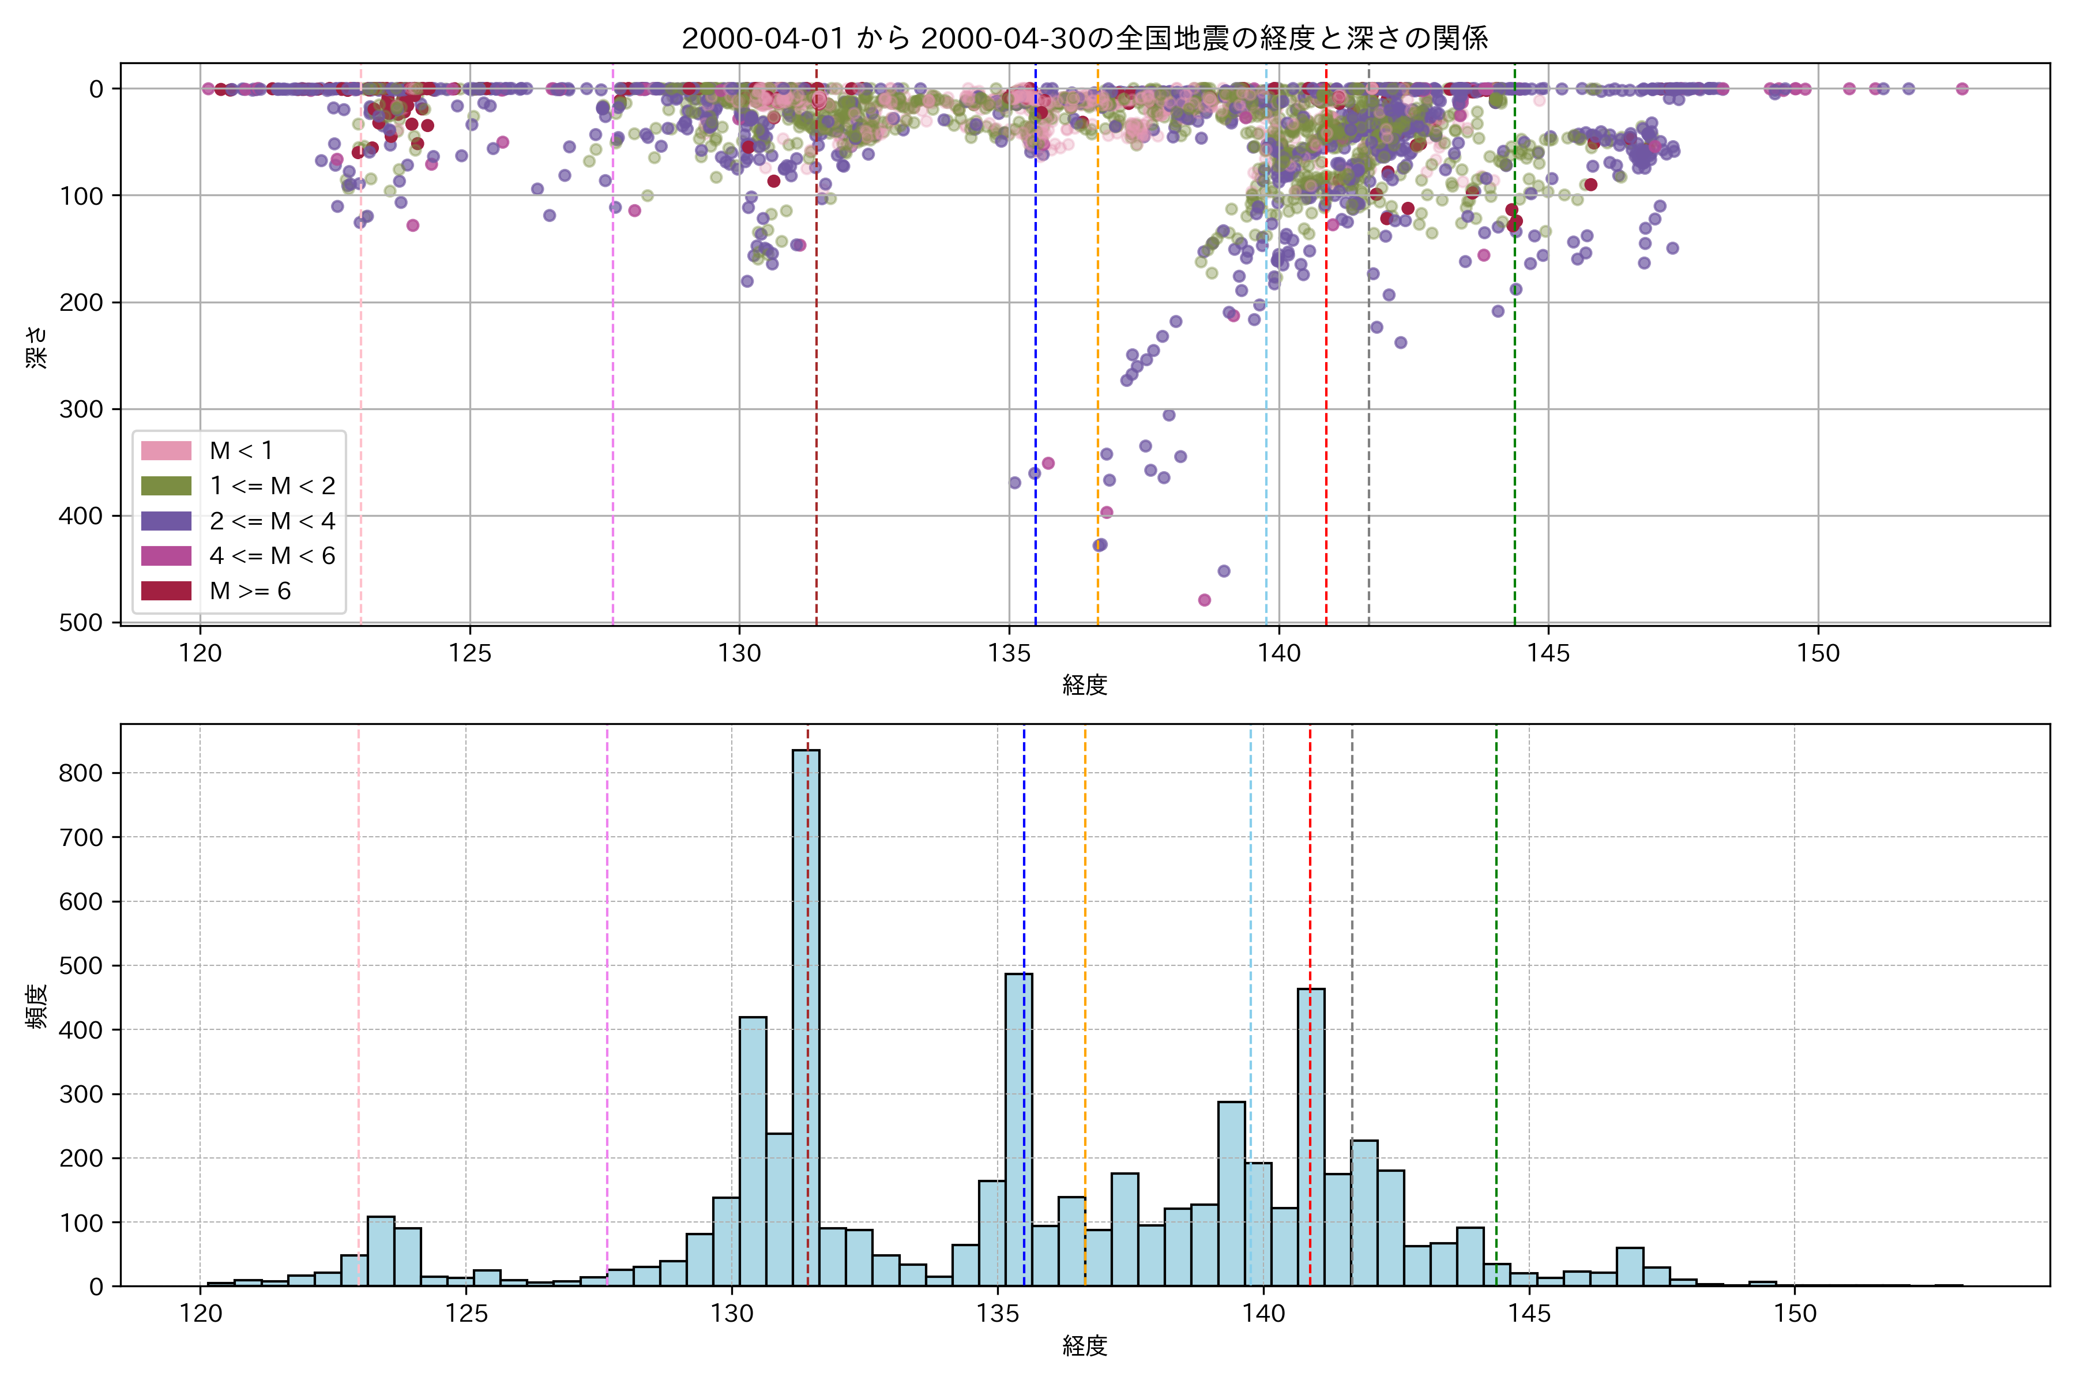The height and width of the screenshot is (1384, 2076).
Task: Click the 経度 label under the scatter plot
Action: pyautogui.click(x=1085, y=685)
